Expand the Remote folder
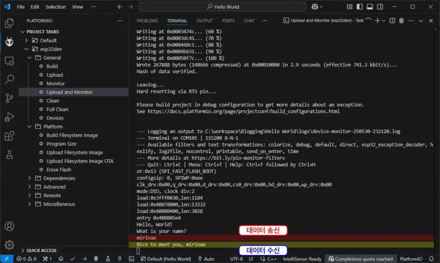Viewport: 440px width, 263px height. [x=30, y=196]
